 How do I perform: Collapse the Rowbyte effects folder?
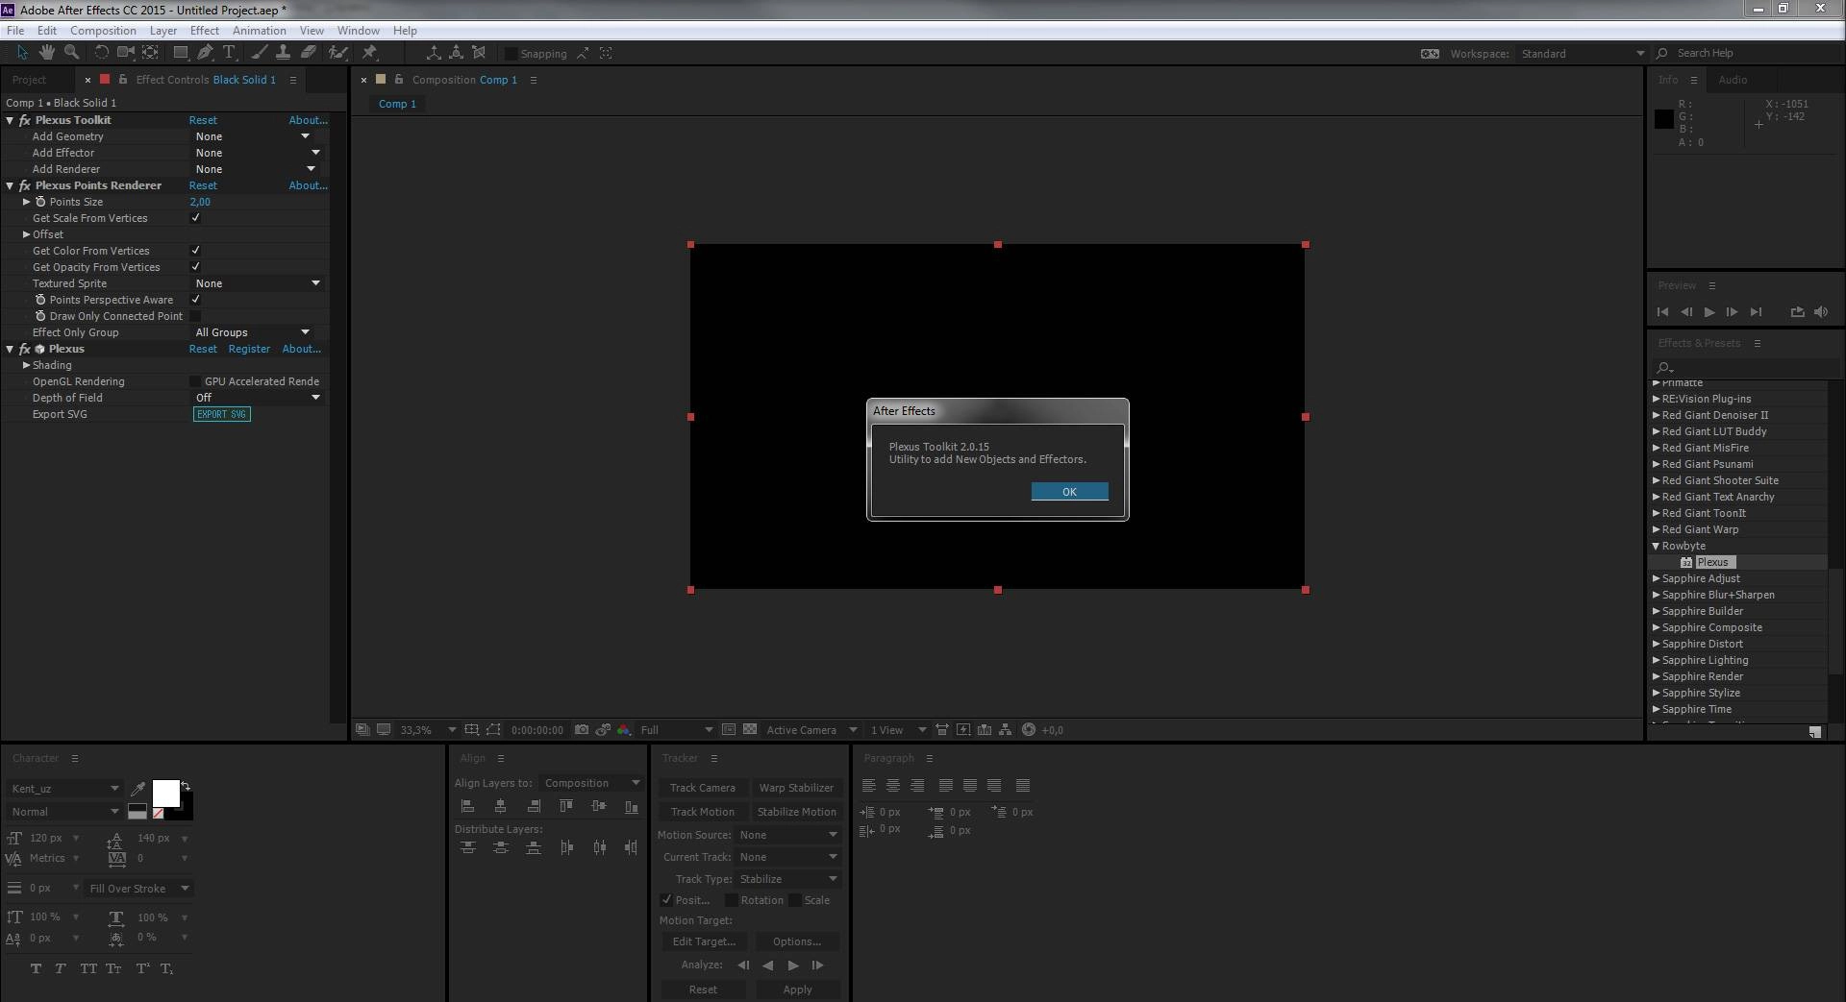pyautogui.click(x=1657, y=546)
